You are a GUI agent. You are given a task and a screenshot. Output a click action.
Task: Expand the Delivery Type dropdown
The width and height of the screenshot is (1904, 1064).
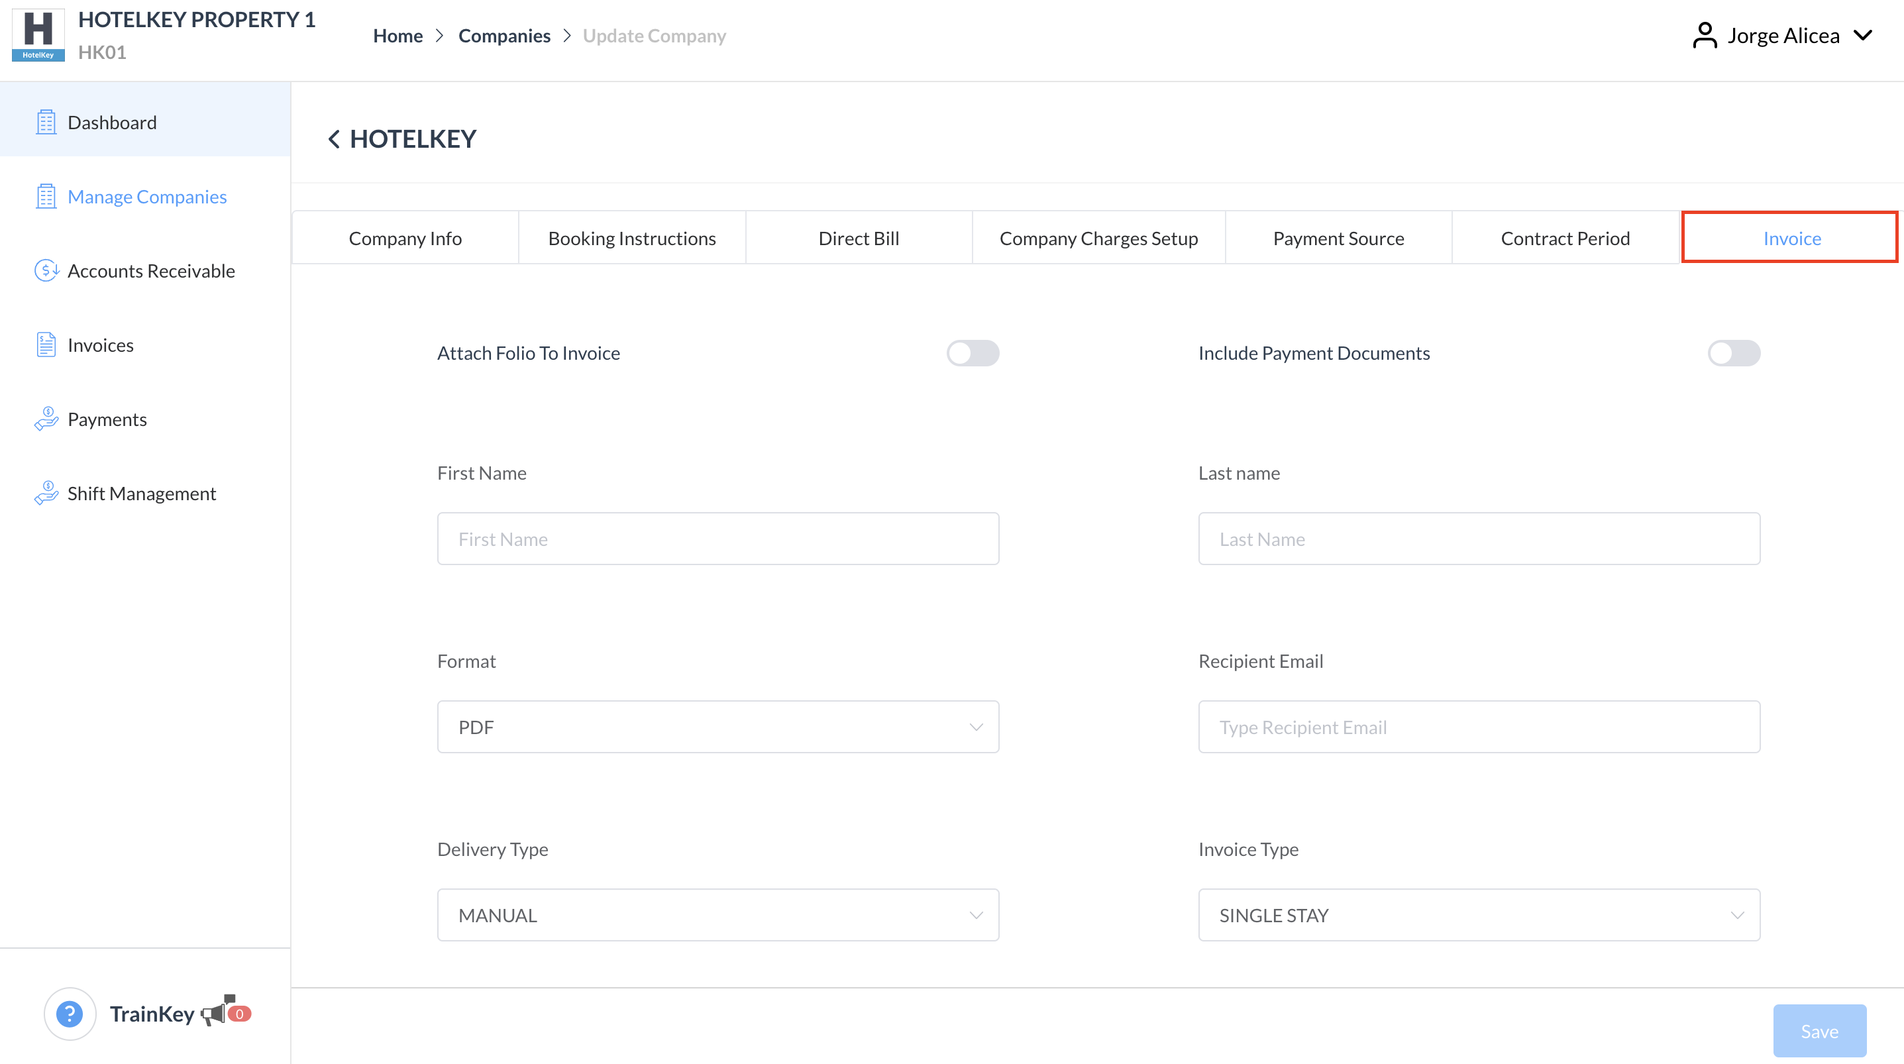pyautogui.click(x=717, y=915)
